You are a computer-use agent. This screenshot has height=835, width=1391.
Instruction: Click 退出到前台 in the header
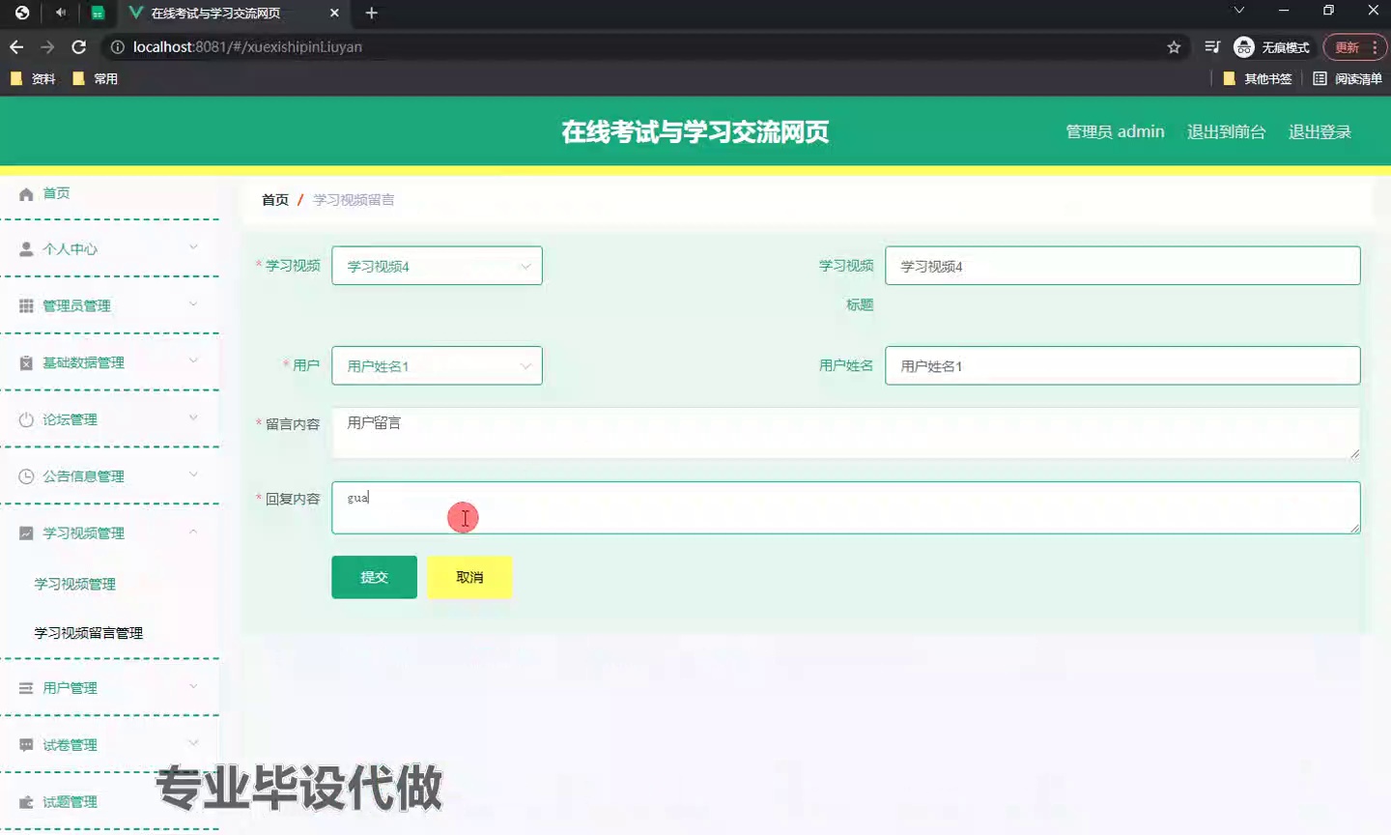coord(1226,132)
